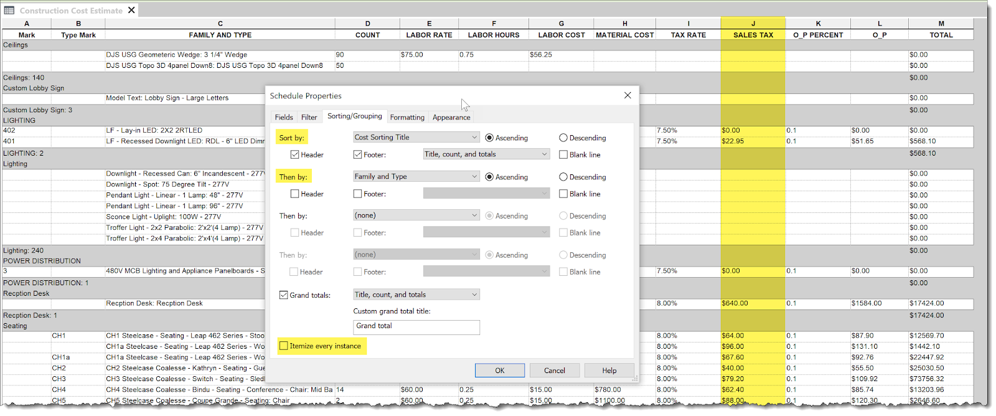Click the TOTAL column heading
The image size is (996, 416).
(x=941, y=35)
